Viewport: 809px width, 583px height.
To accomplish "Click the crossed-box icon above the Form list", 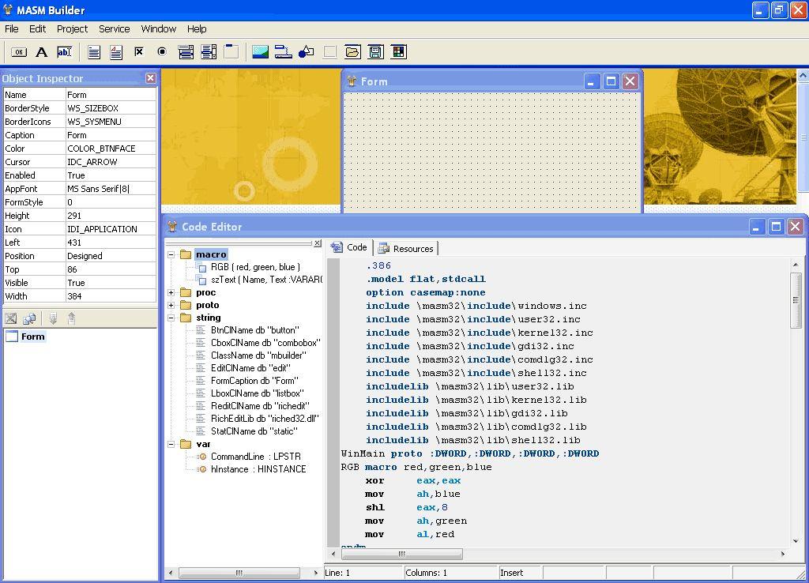I will point(11,319).
